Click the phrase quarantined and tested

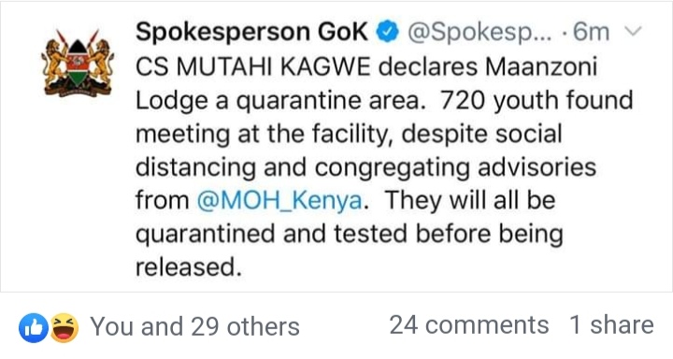click(271, 235)
